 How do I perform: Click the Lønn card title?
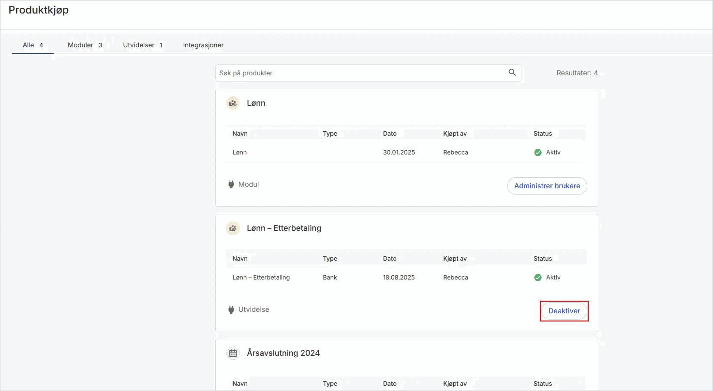[x=256, y=103]
